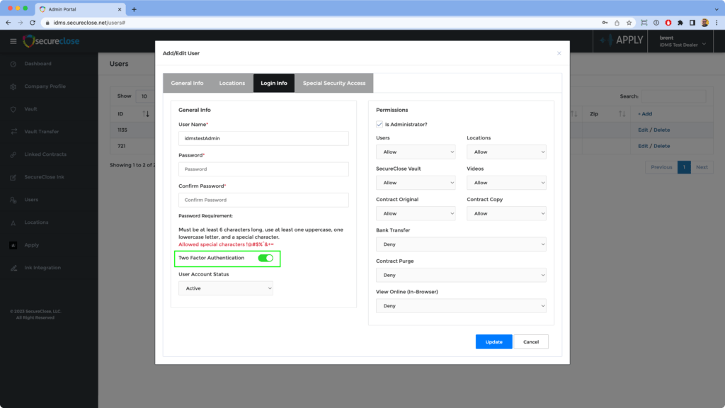Viewport: 725px width, 408px height.
Task: Open the Special Security Access tab
Action: (x=334, y=83)
